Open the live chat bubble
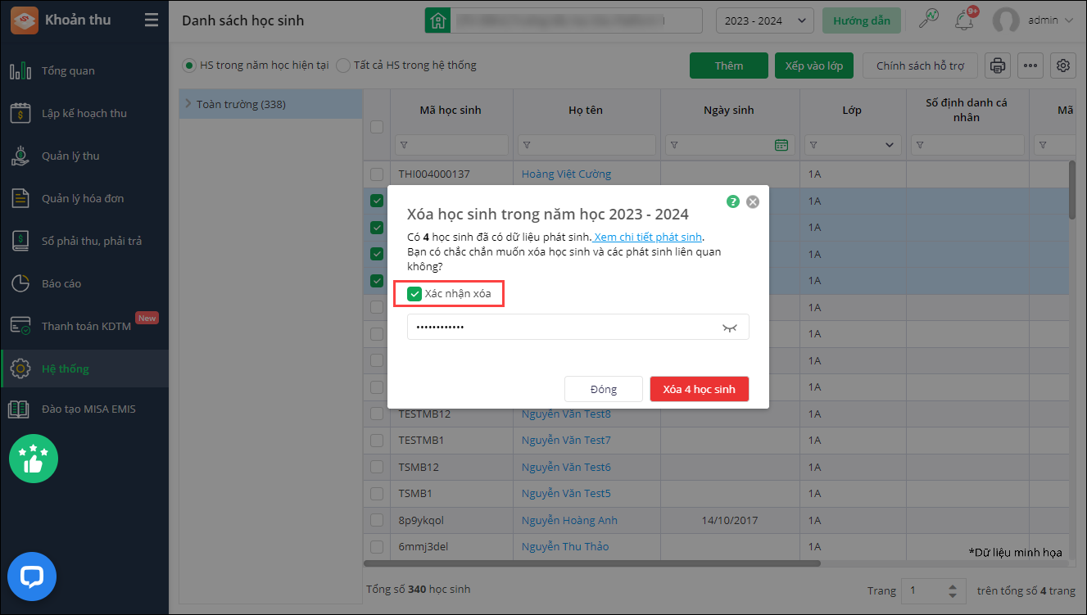This screenshot has width=1087, height=615. pyautogui.click(x=32, y=577)
